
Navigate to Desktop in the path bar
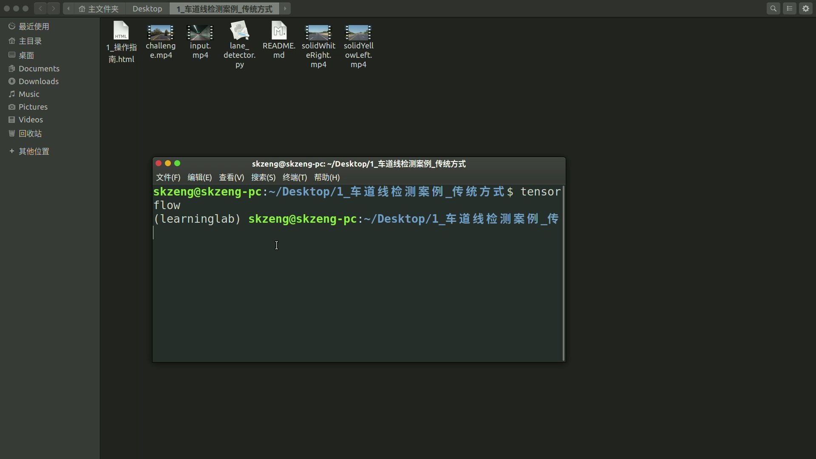[x=147, y=8]
